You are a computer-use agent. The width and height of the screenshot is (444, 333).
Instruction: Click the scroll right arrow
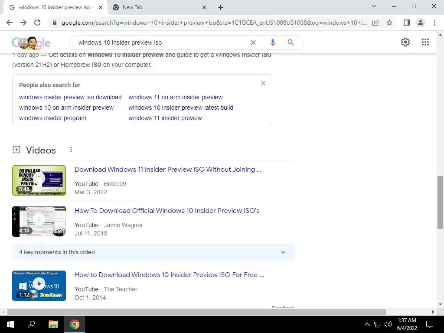point(433,312)
